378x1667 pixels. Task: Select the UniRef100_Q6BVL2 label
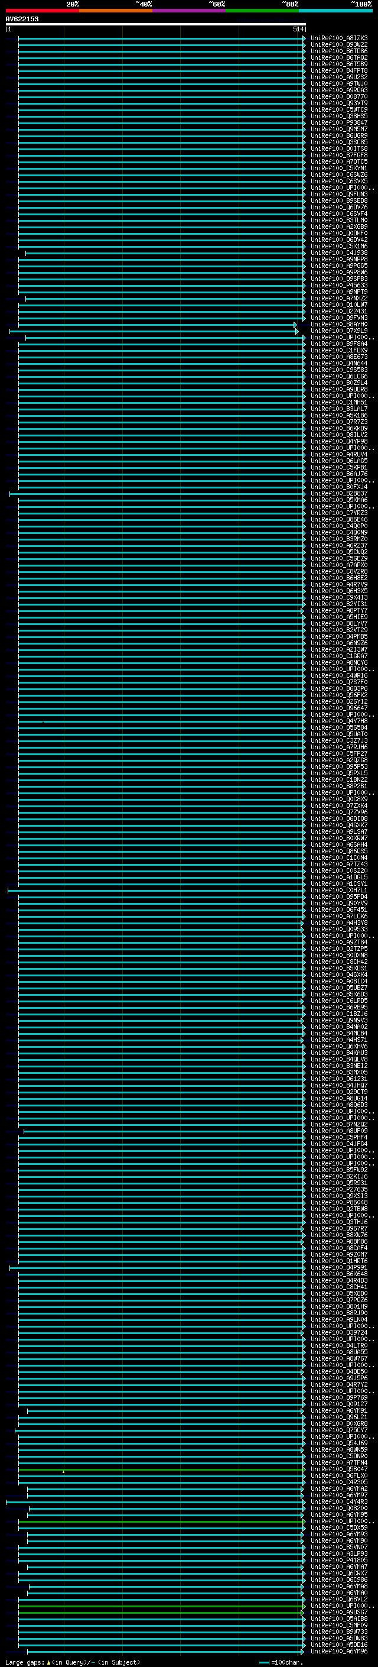[x=339, y=1599]
